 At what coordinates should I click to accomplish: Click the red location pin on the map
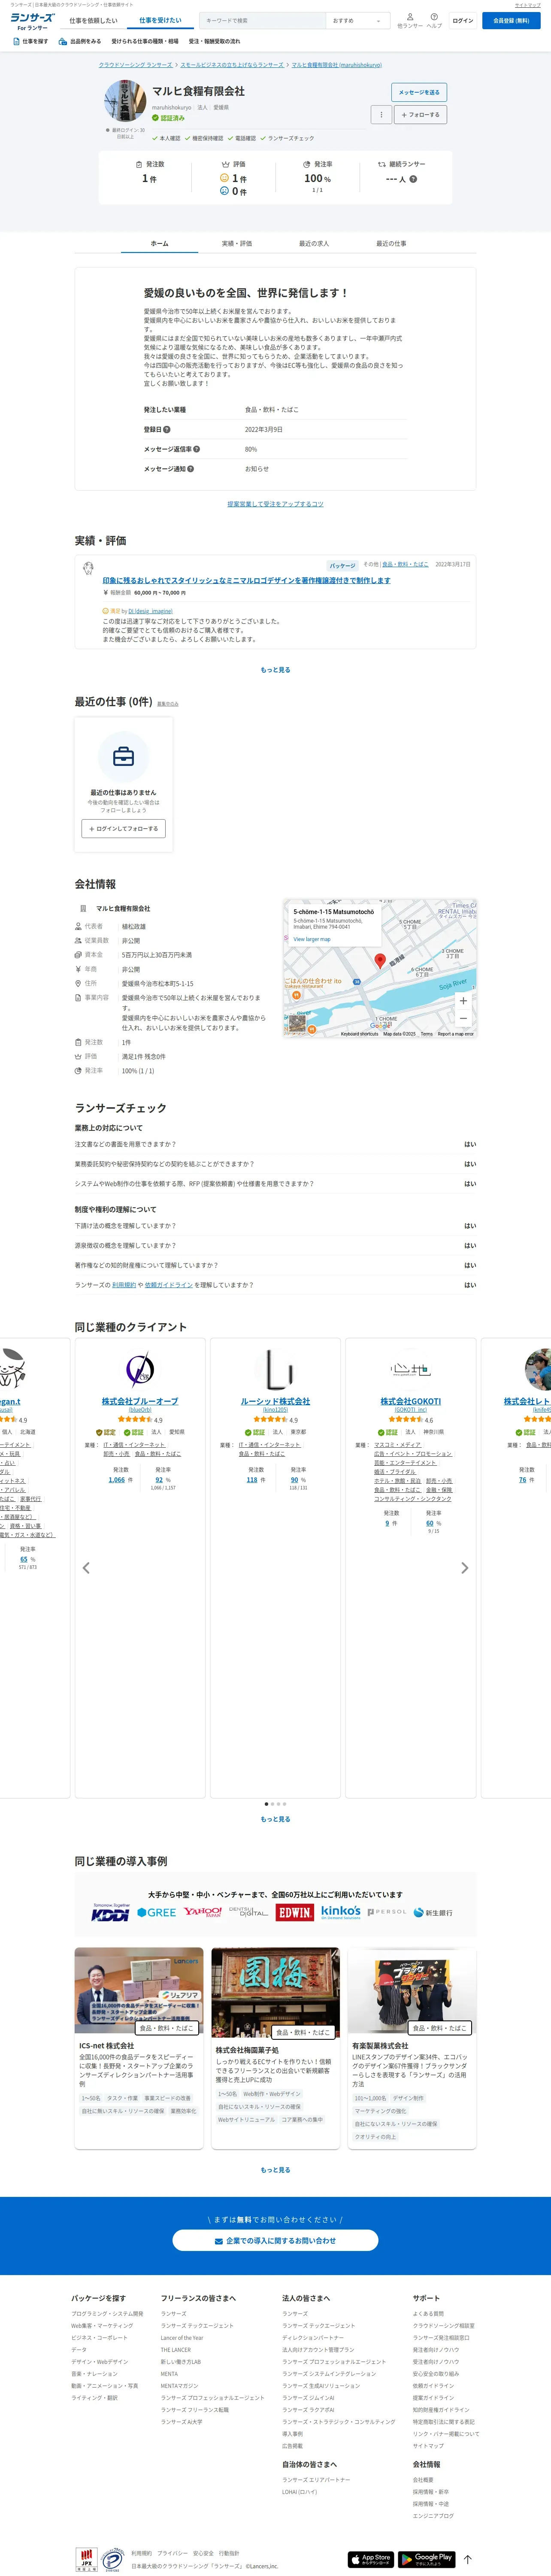click(x=380, y=960)
